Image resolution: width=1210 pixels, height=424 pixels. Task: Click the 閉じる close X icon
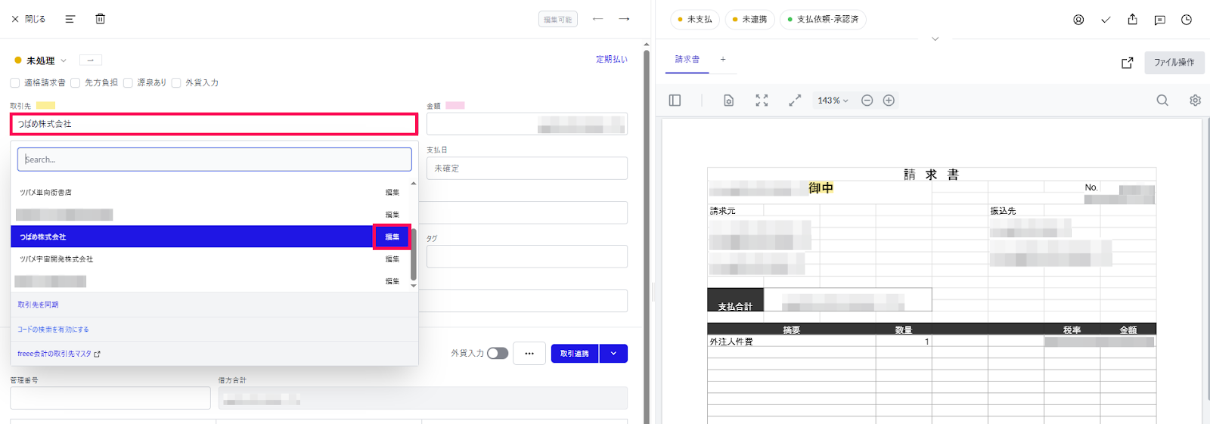pyautogui.click(x=15, y=19)
